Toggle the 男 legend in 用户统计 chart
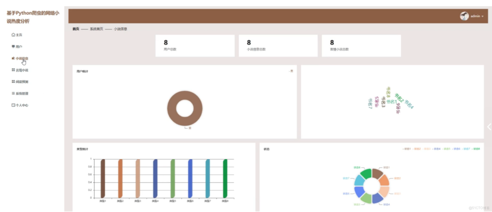The width and height of the screenshot is (492, 212). tap(291, 71)
